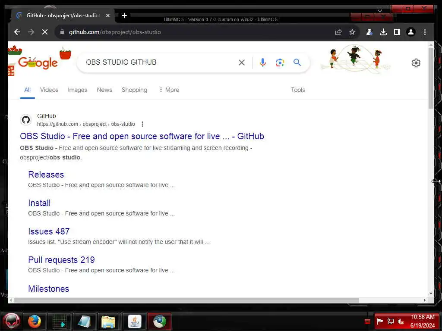
Task: Open the tab search chevron in the title bar
Action: (x=380, y=11)
